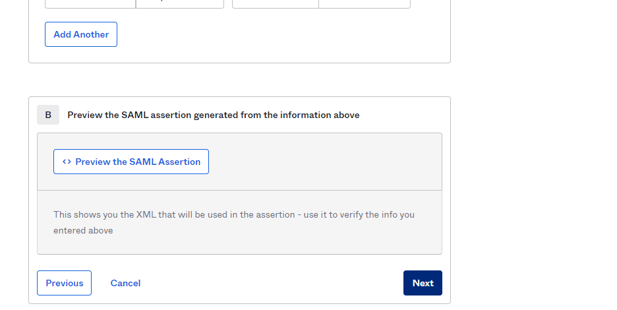
Task: Open Preview the SAML Assertion
Action: coord(131,162)
